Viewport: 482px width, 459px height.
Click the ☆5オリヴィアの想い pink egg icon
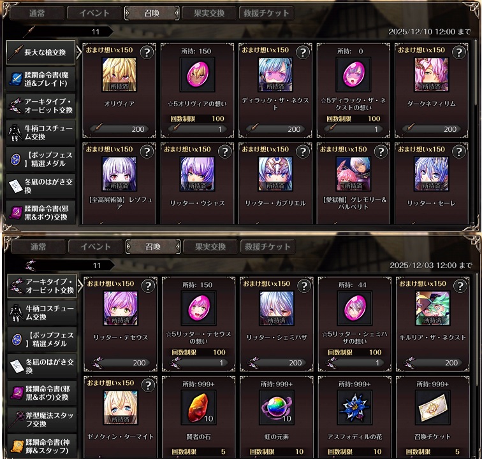point(198,74)
